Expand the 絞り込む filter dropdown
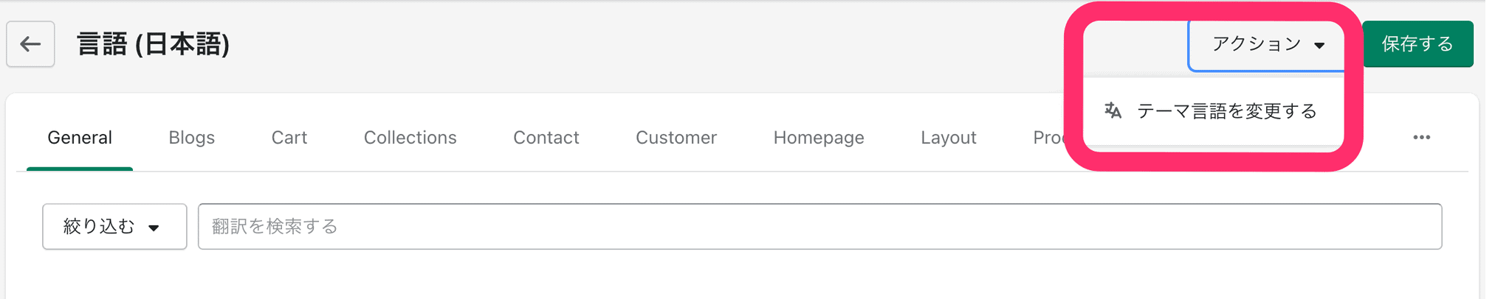This screenshot has width=1512, height=299. (114, 227)
